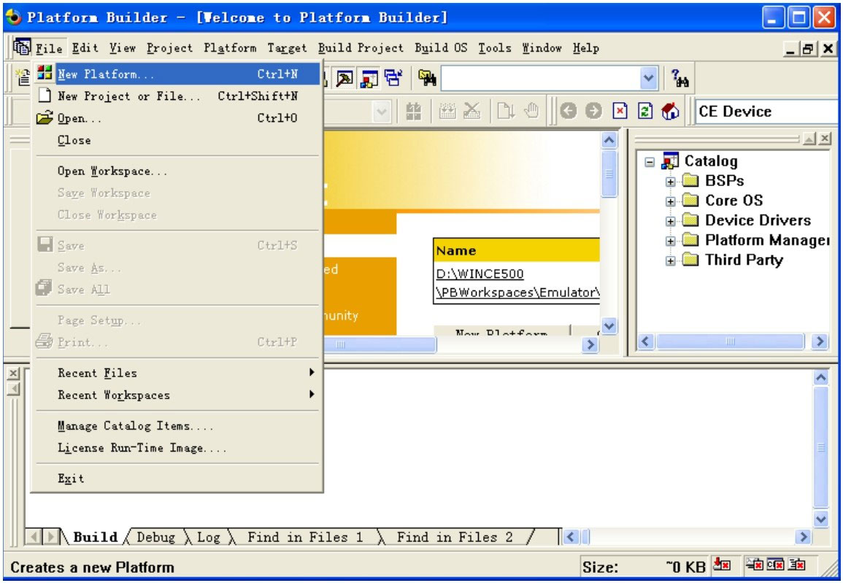The image size is (843, 583).
Task: Click the CE Device target field
Action: click(x=765, y=112)
